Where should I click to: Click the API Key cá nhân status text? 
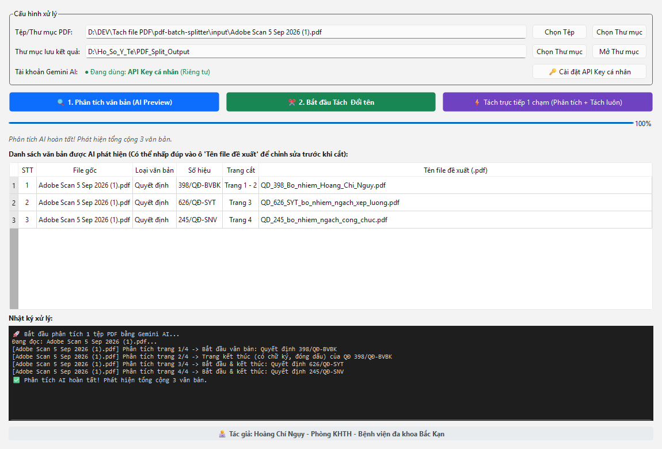153,72
